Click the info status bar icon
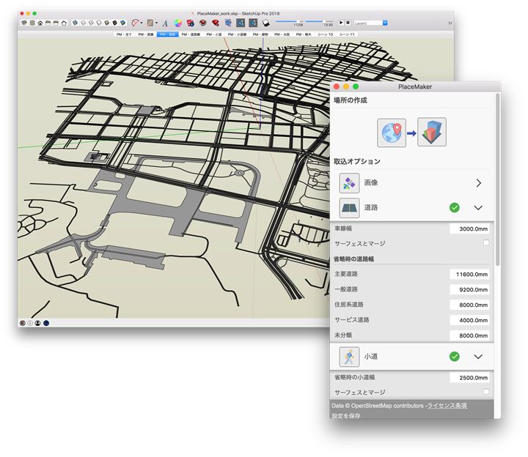Image resolution: width=528 pixels, height=457 pixels. [30, 323]
